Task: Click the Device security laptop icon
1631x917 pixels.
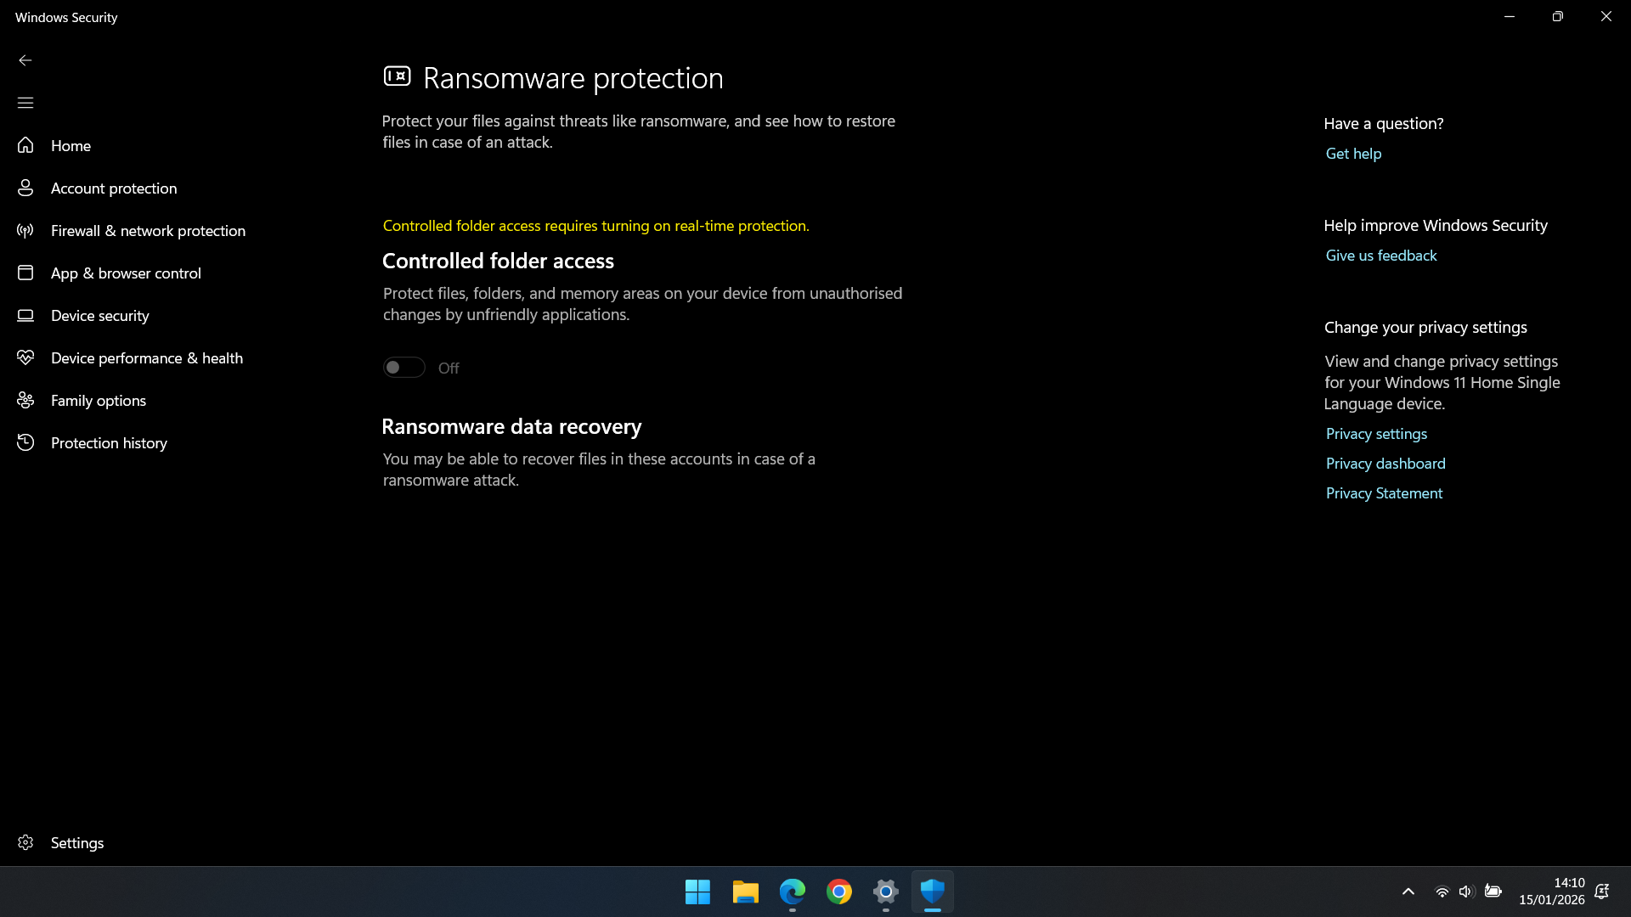Action: point(25,315)
